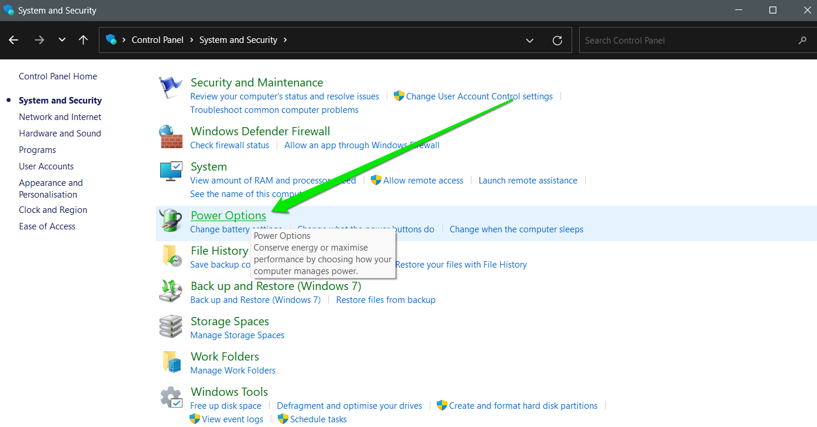
Task: Click the File History folder icon
Action: click(x=171, y=256)
